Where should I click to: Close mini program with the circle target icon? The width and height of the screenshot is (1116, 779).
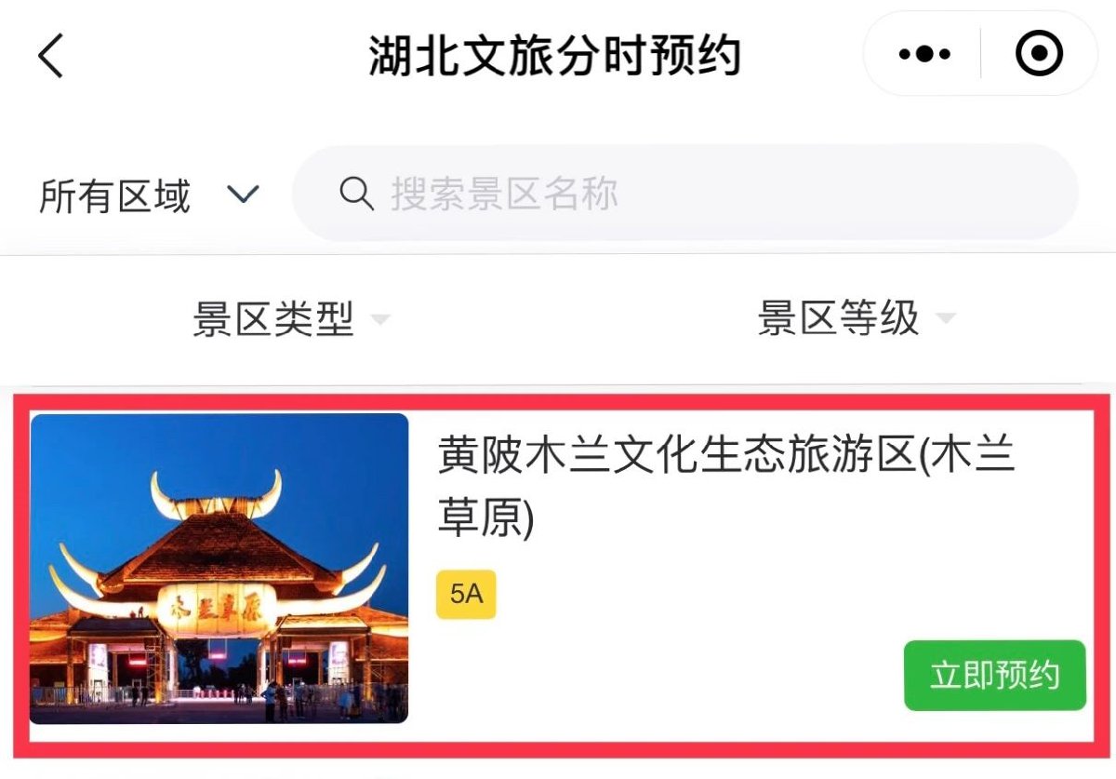[x=1039, y=55]
